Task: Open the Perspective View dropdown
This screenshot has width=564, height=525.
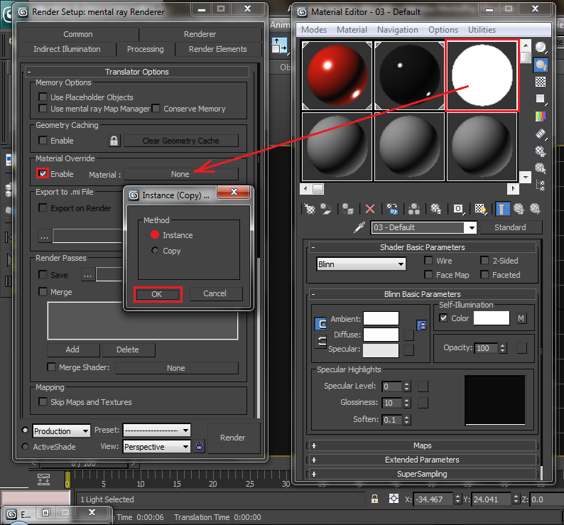Action: 156,447
